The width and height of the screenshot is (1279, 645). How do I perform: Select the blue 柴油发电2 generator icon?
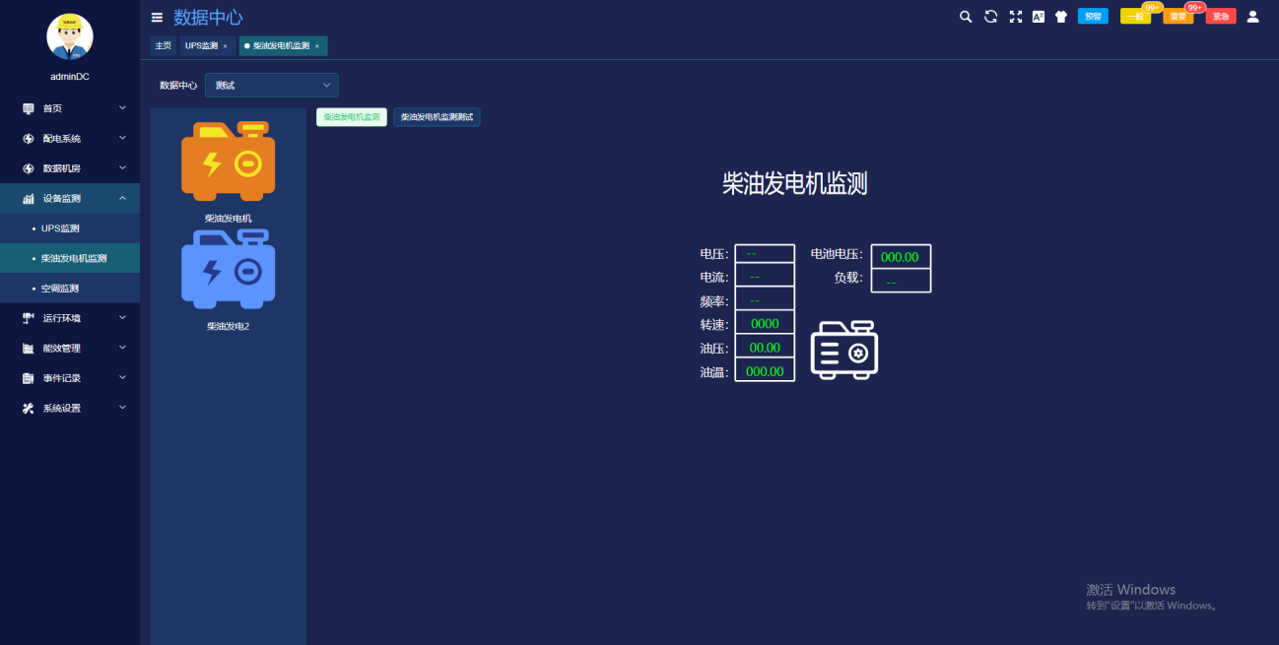228,270
